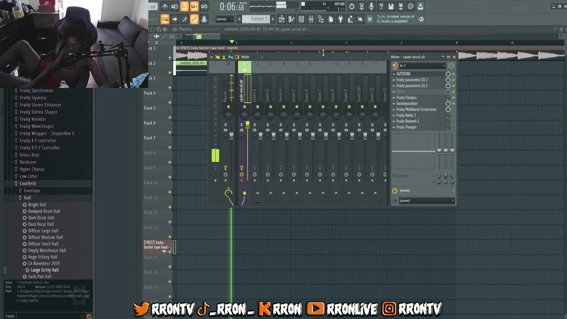The width and height of the screenshot is (567, 319).
Task: Click the cpain vocal audio clip on Track 2
Action: 191,68
